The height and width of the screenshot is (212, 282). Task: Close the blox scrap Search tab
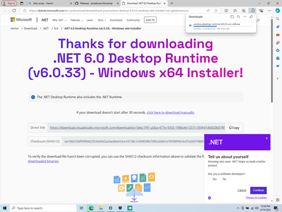(70, 3)
